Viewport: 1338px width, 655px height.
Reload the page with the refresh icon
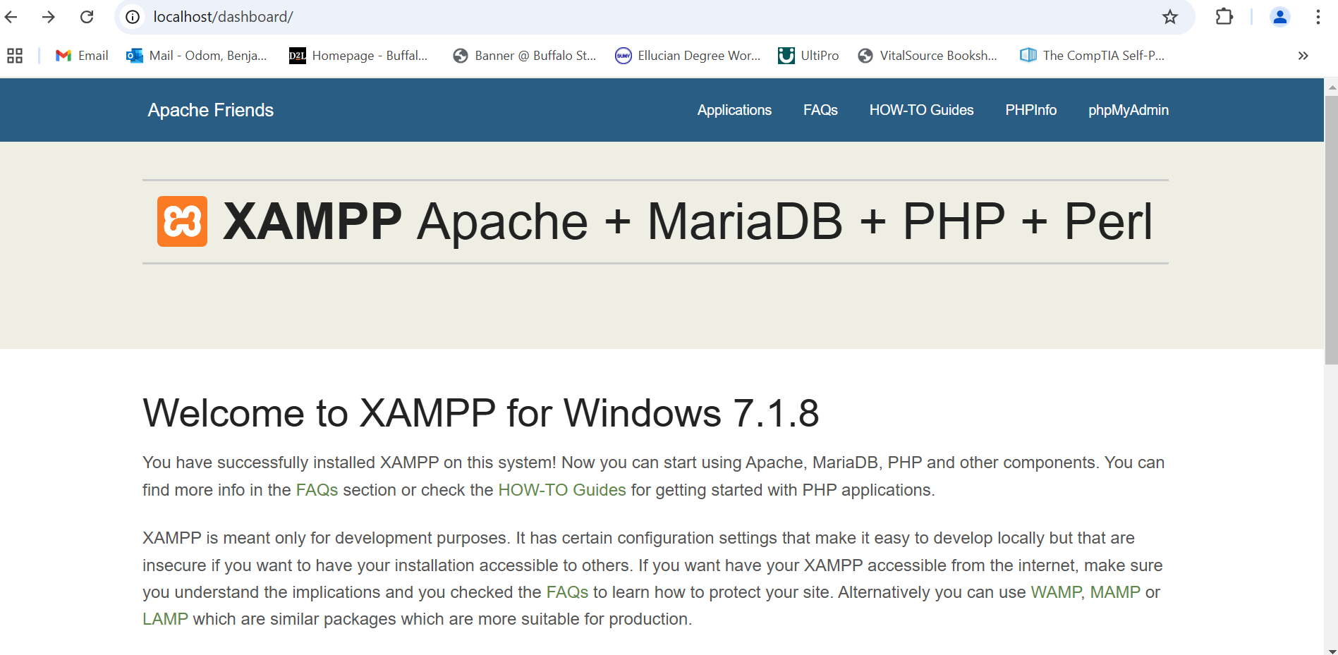pos(87,17)
